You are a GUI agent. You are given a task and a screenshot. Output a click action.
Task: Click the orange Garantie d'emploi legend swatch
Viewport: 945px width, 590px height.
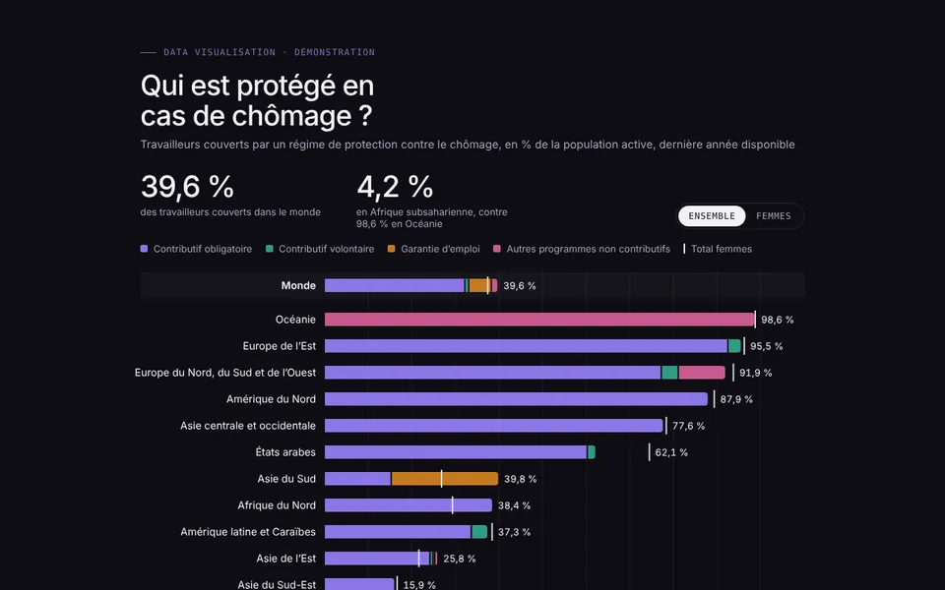(x=391, y=249)
